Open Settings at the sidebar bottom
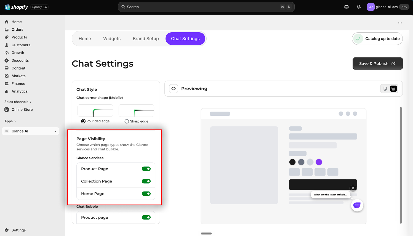 [18, 230]
